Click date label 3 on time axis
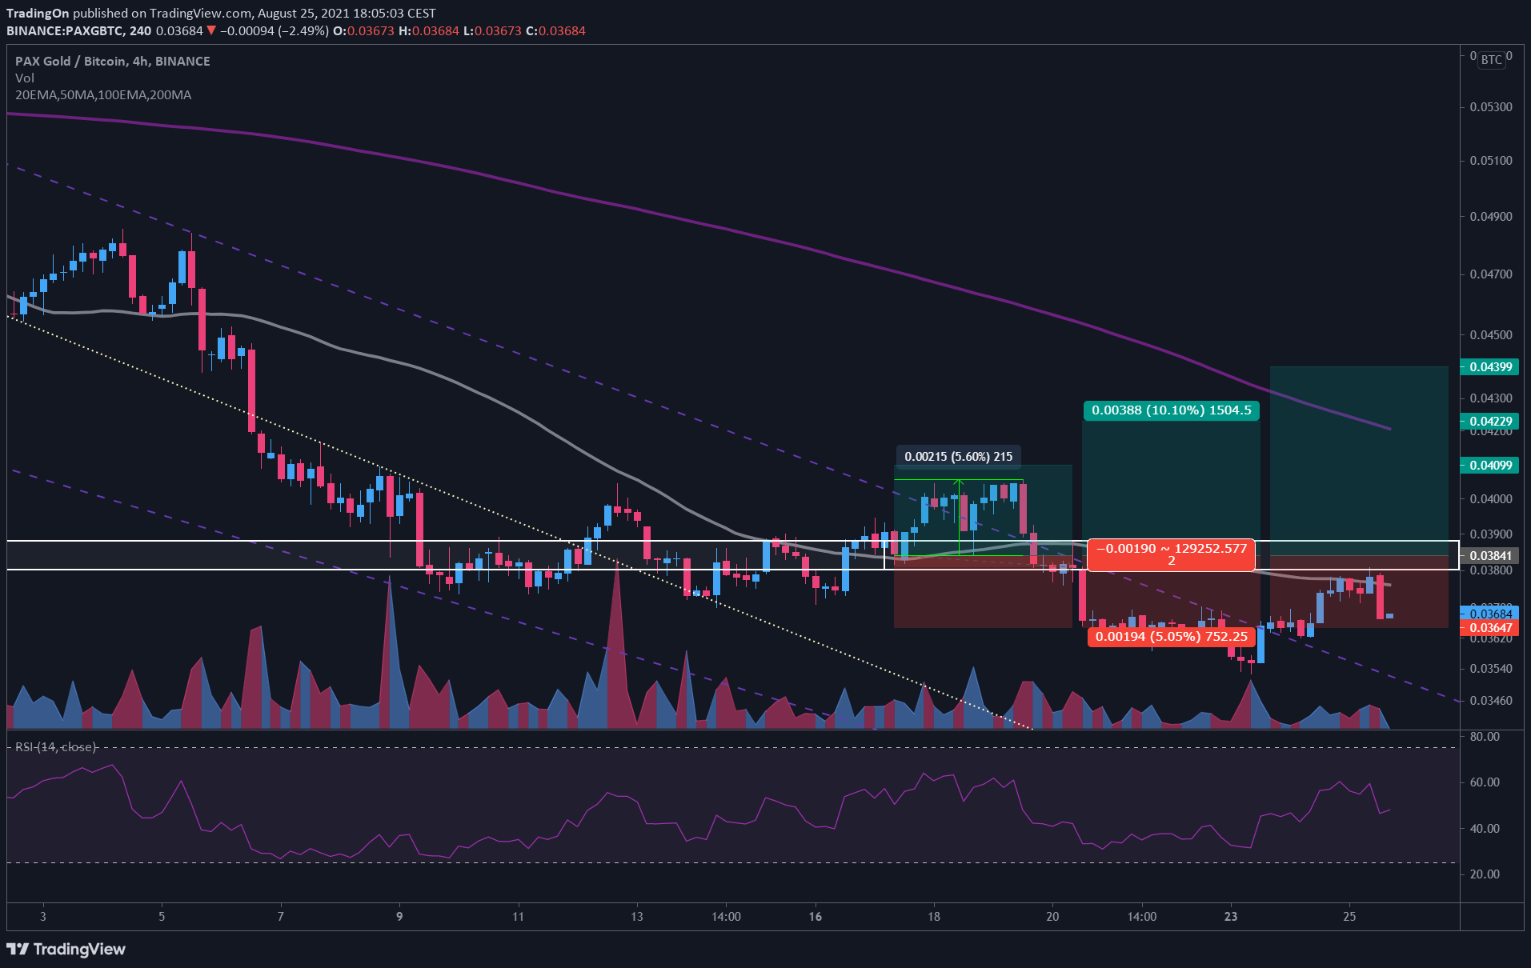Viewport: 1531px width, 968px height. coord(43,917)
